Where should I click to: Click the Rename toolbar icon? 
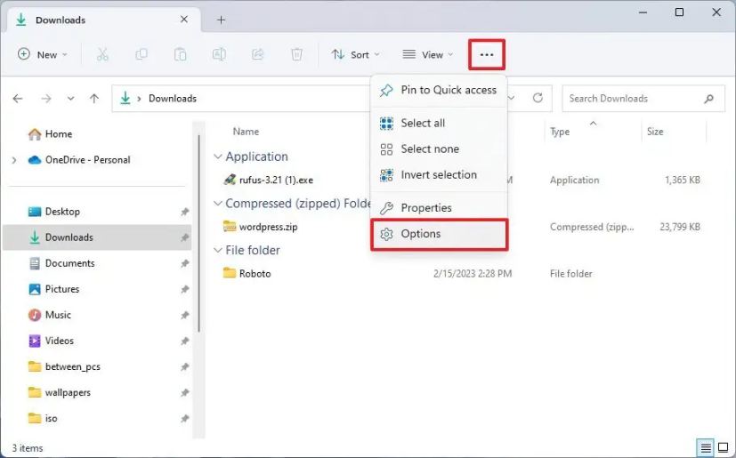pyautogui.click(x=219, y=55)
